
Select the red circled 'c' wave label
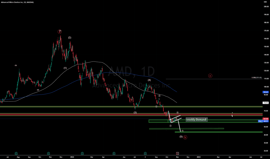(210, 76)
